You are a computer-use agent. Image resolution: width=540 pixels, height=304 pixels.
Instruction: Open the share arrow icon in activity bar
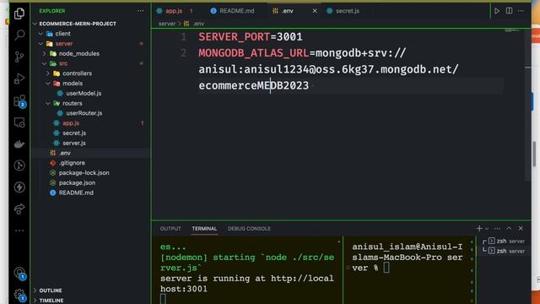(19, 209)
